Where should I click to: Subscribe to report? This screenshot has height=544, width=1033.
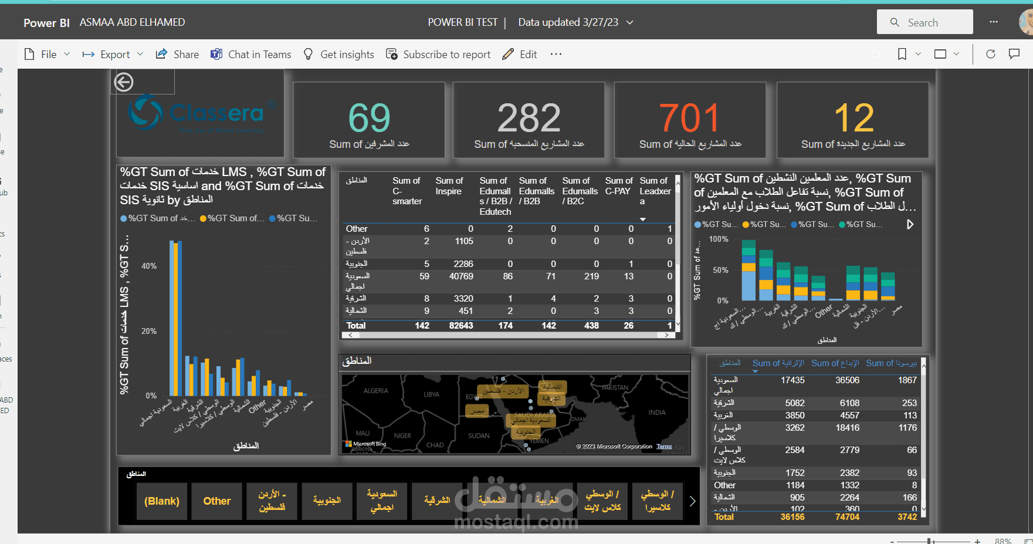pos(438,55)
